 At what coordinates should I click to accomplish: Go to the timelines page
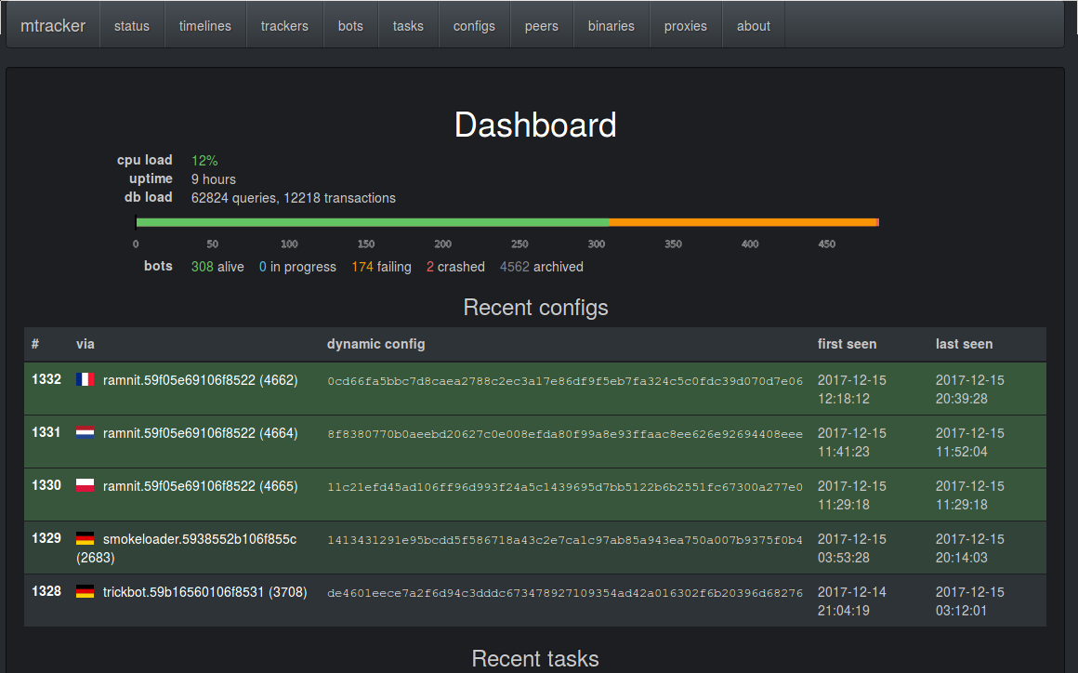[x=205, y=26]
